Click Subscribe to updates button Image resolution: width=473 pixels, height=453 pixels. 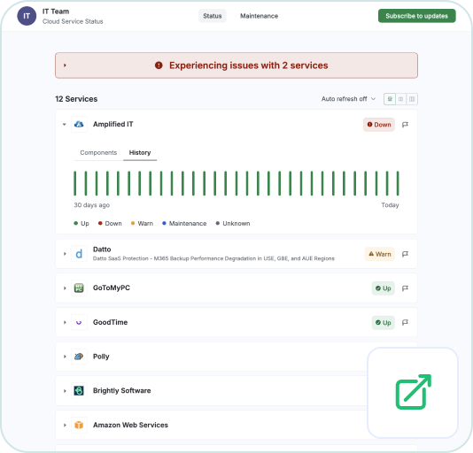click(416, 16)
